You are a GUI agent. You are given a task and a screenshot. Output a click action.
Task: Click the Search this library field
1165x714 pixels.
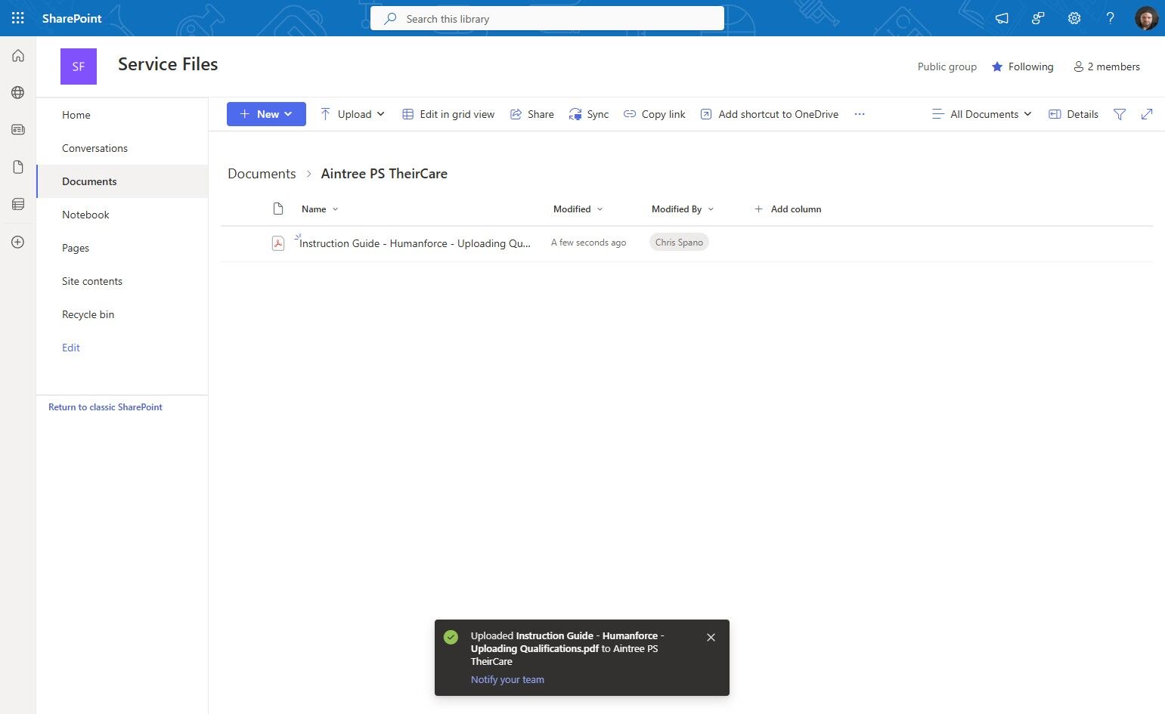(547, 18)
